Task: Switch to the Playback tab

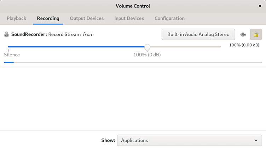Action: point(16,18)
